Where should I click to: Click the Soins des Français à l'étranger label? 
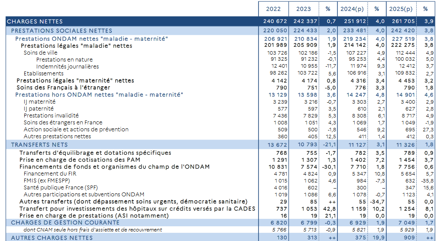(x=63, y=88)
